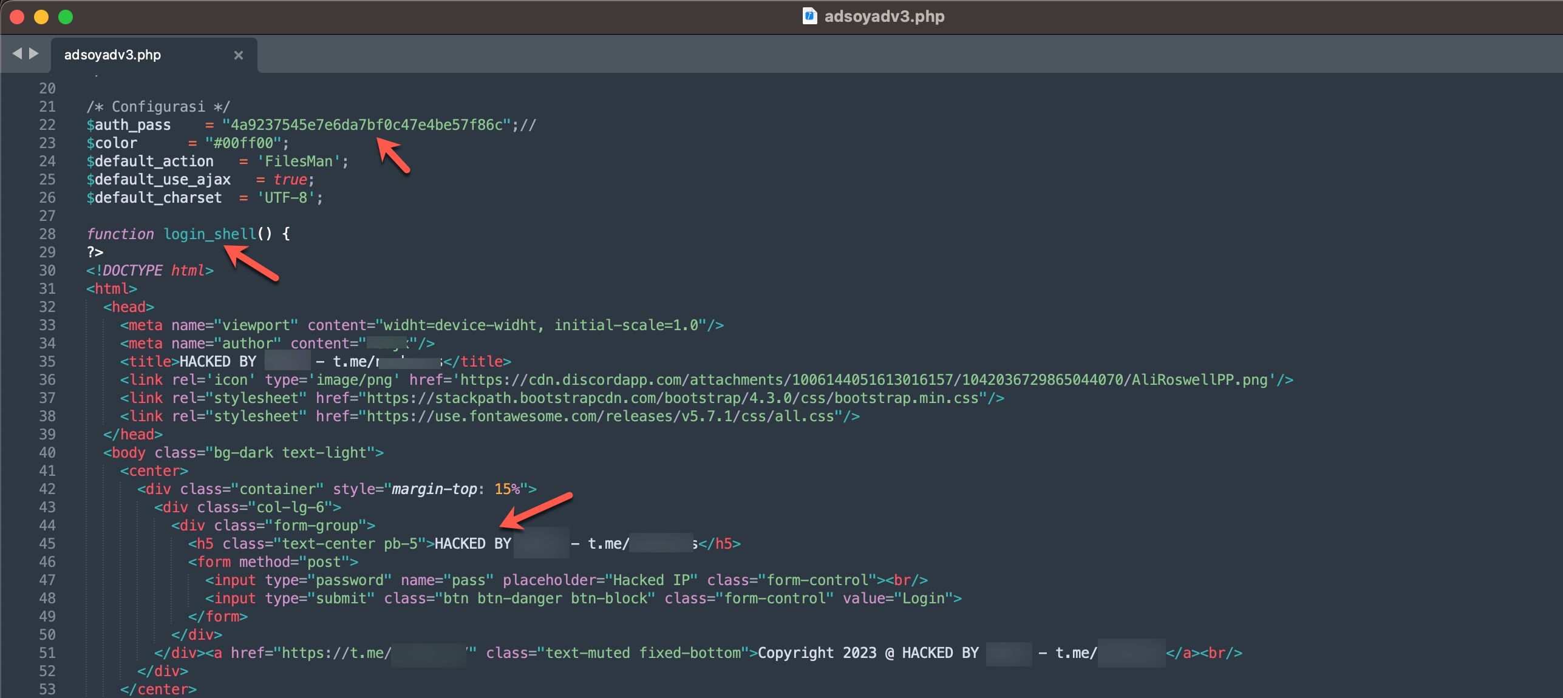
Task: Click the placeholder="Hacked IP" attribute
Action: coord(601,580)
